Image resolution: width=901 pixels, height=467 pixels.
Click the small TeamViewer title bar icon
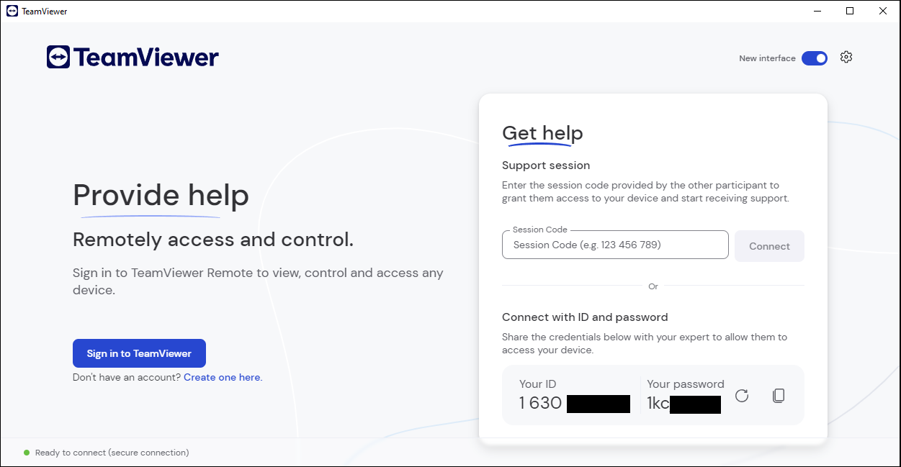[x=12, y=12]
